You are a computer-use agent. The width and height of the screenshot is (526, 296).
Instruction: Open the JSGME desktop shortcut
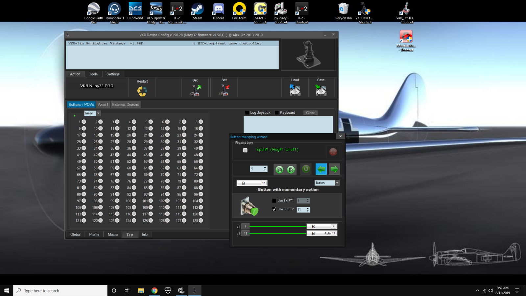pos(260,13)
